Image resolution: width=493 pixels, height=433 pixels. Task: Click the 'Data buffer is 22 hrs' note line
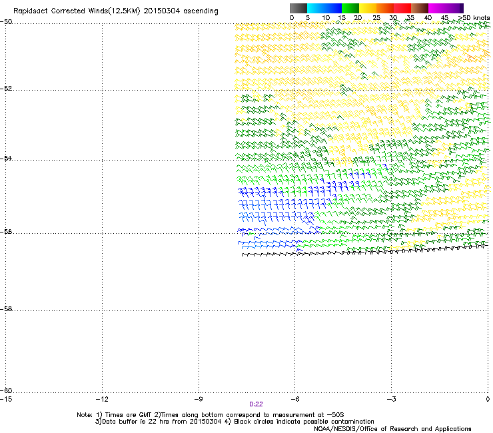coord(235,422)
